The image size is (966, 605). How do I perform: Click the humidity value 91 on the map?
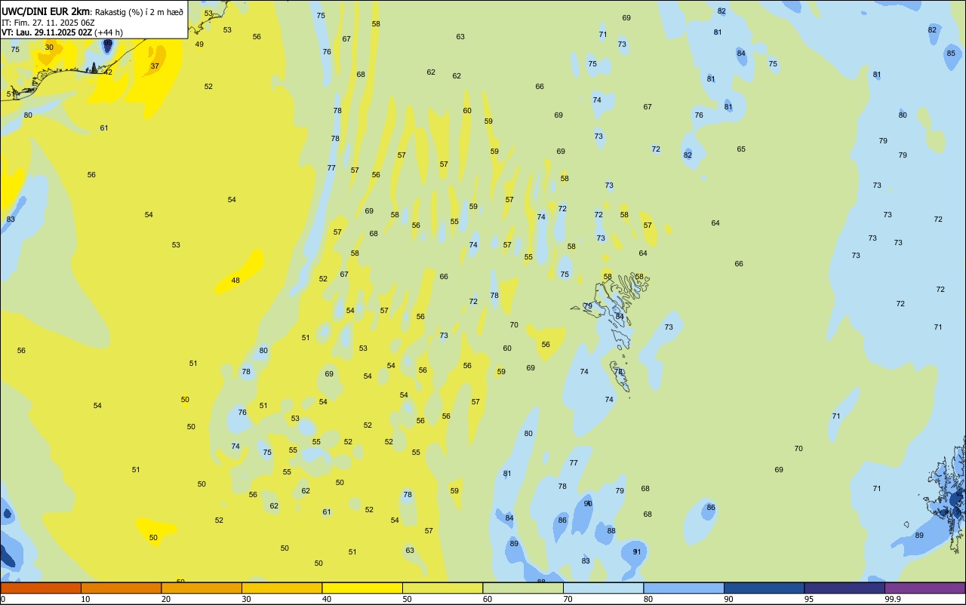(637, 551)
